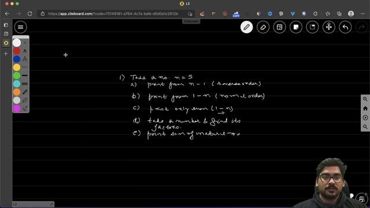The image size is (370, 208).
Task: Choose blue pen color
Action: [x=17, y=59]
